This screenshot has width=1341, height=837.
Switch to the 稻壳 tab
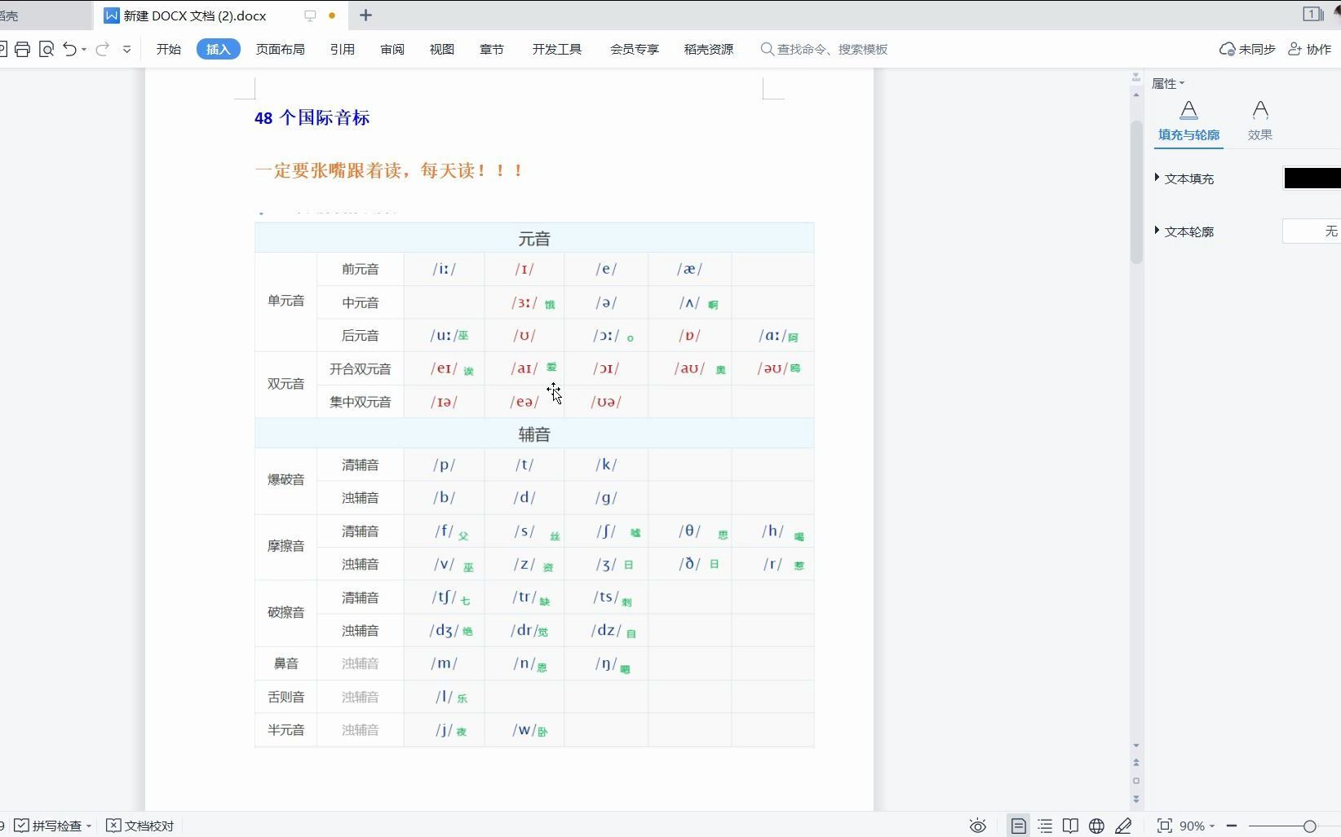coord(10,15)
